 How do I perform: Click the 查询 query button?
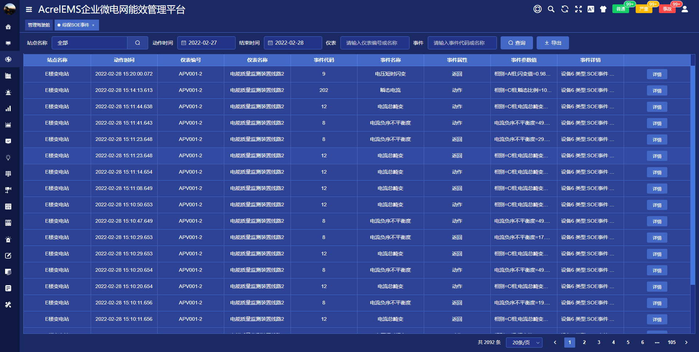[x=517, y=43]
